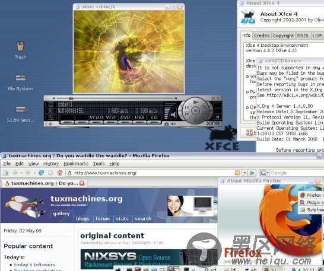Toggle xine SUB subtitle channel selector

(147, 111)
